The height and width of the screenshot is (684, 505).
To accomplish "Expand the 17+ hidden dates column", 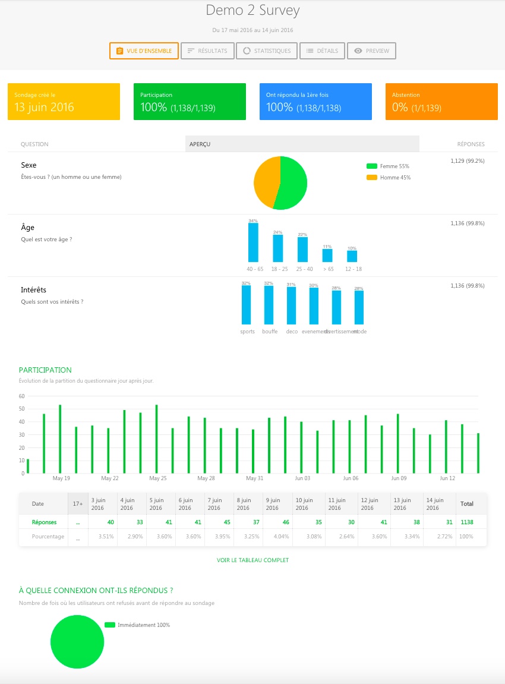I will coord(78,503).
